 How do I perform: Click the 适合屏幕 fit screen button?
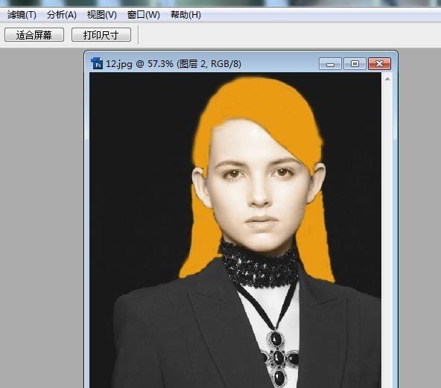(x=34, y=35)
